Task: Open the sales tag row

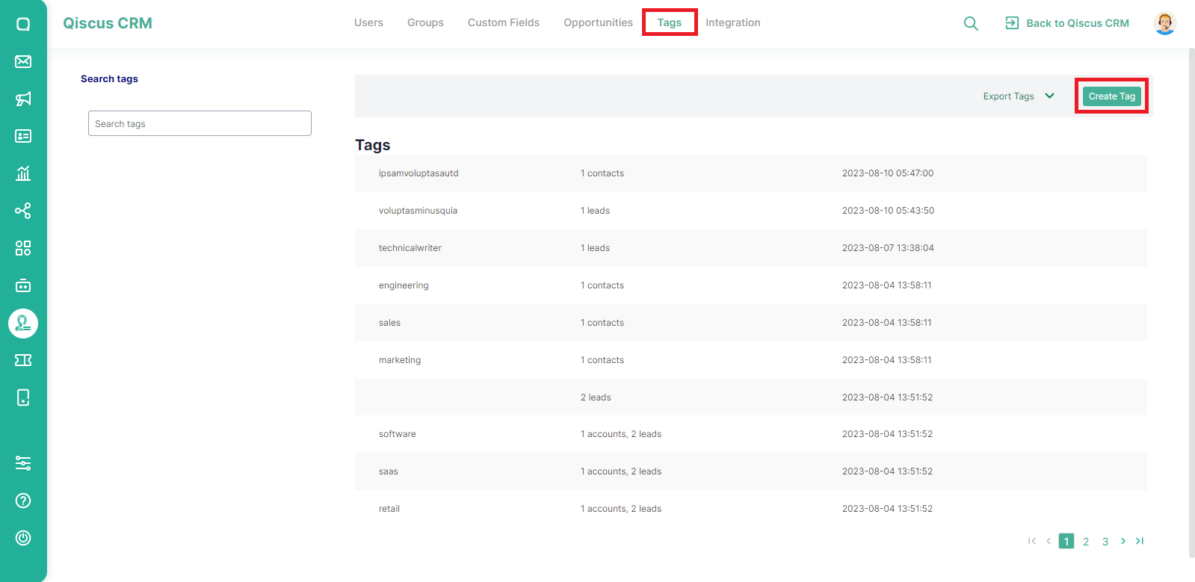Action: click(x=750, y=323)
